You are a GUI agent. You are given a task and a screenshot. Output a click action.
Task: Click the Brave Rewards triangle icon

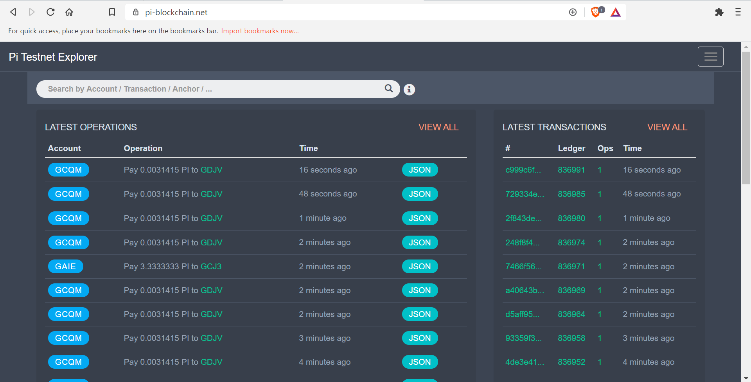point(616,13)
